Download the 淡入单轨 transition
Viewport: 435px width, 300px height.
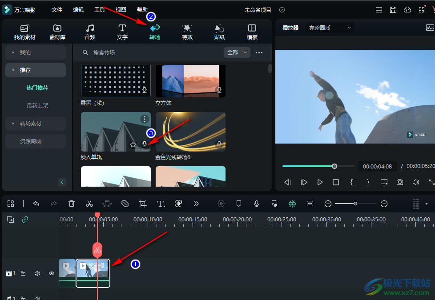click(x=144, y=144)
